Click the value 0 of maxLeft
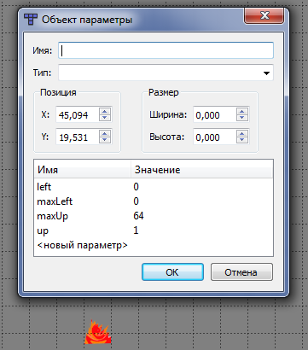This screenshot has height=350, width=308. pyautogui.click(x=136, y=201)
